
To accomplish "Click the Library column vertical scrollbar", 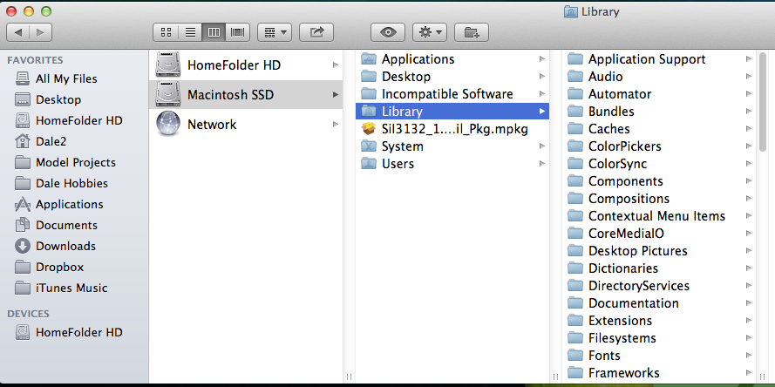I will pos(763,102).
